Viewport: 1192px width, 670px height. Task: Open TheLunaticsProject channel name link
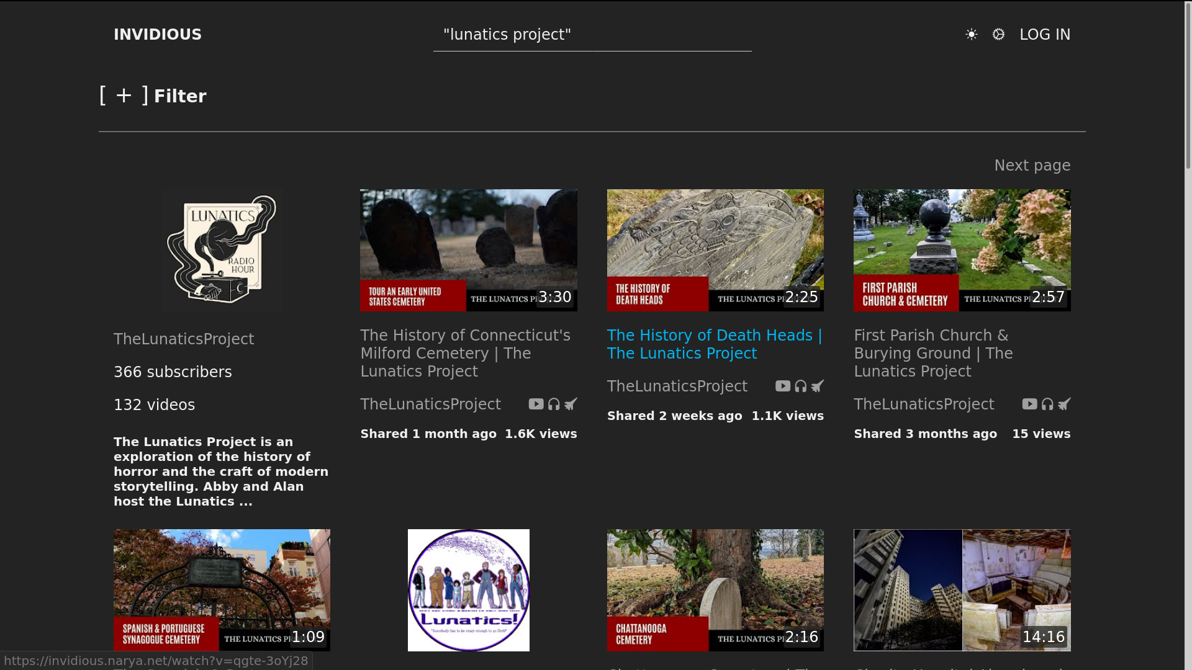tap(184, 339)
